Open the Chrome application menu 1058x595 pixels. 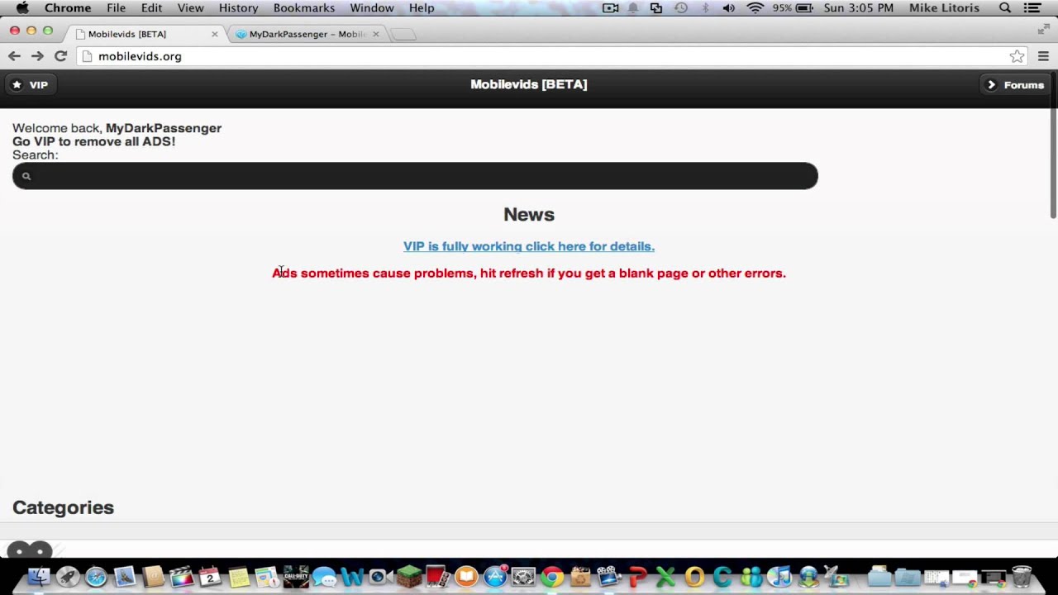(x=68, y=7)
